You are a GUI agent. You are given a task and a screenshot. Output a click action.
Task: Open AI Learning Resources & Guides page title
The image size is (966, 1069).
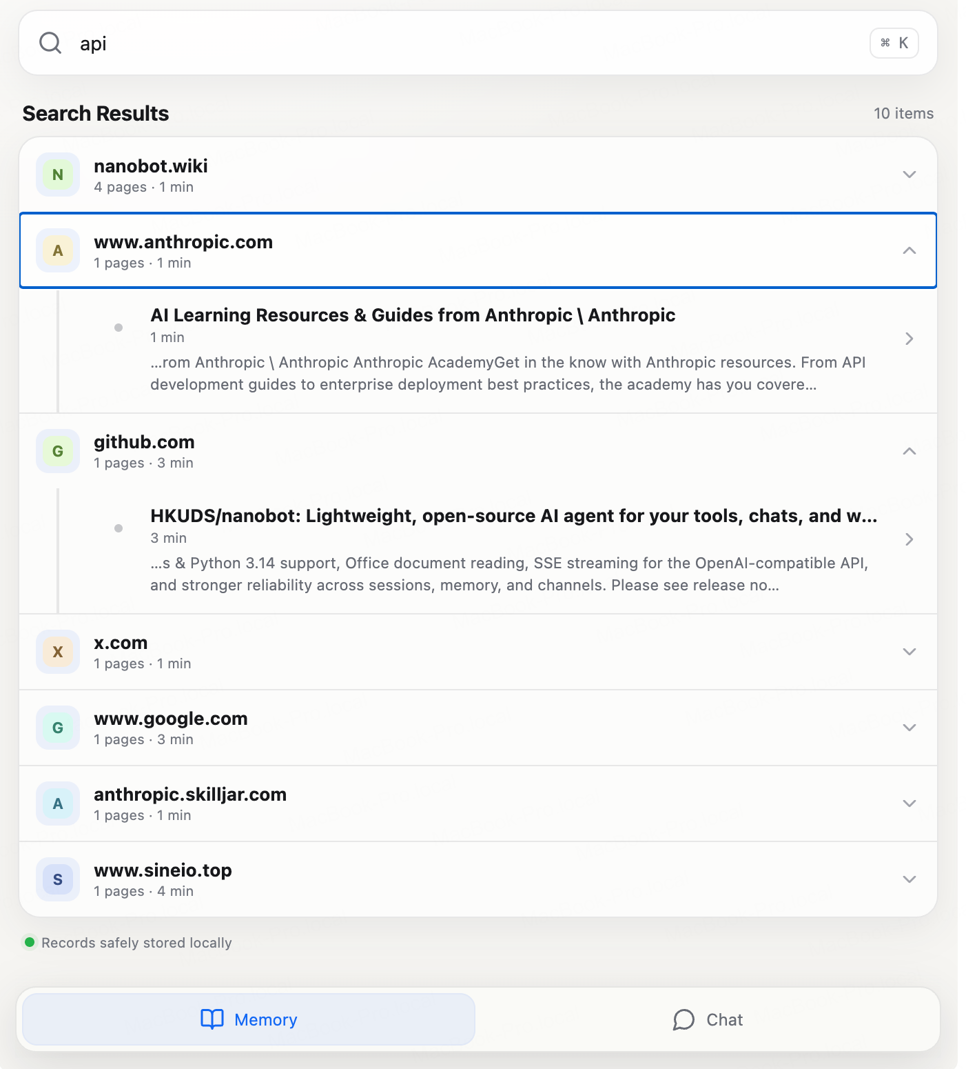tap(413, 315)
